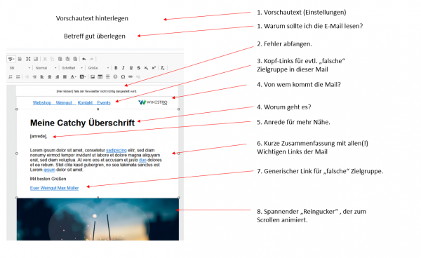The width and height of the screenshot is (421, 258).
Task: Click the justify text icon
Action: pyautogui.click(x=65, y=76)
